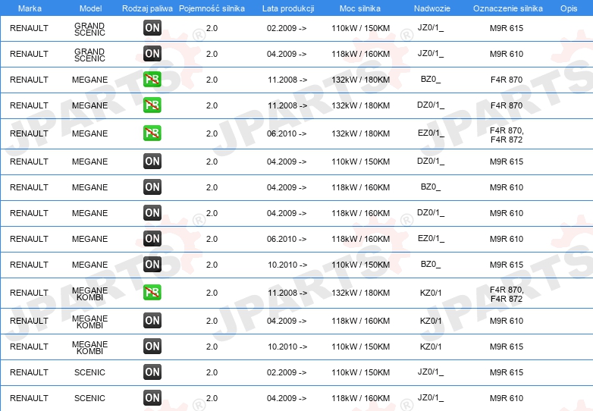Click the Model column header
593x411 pixels.
91,8
